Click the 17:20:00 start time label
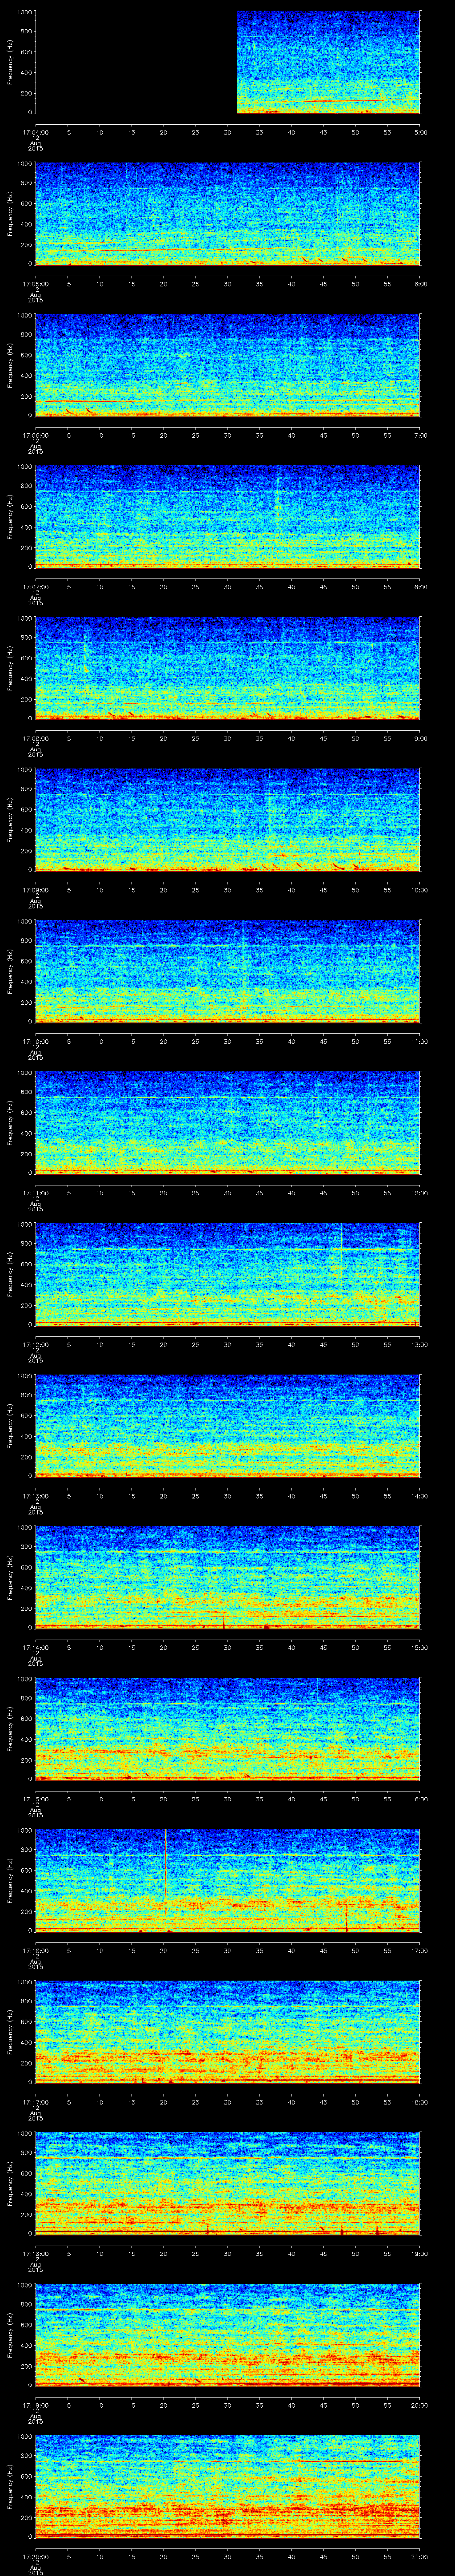This screenshot has width=455, height=2576. click(x=35, y=2556)
